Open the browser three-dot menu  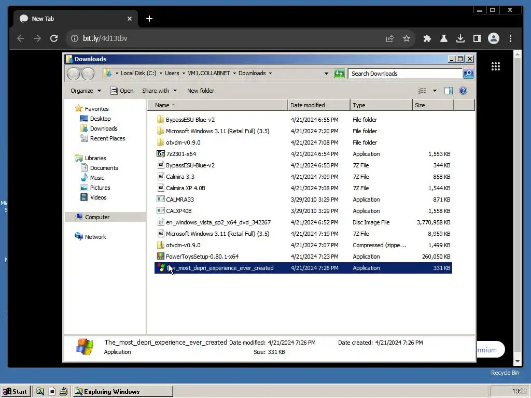[510, 38]
